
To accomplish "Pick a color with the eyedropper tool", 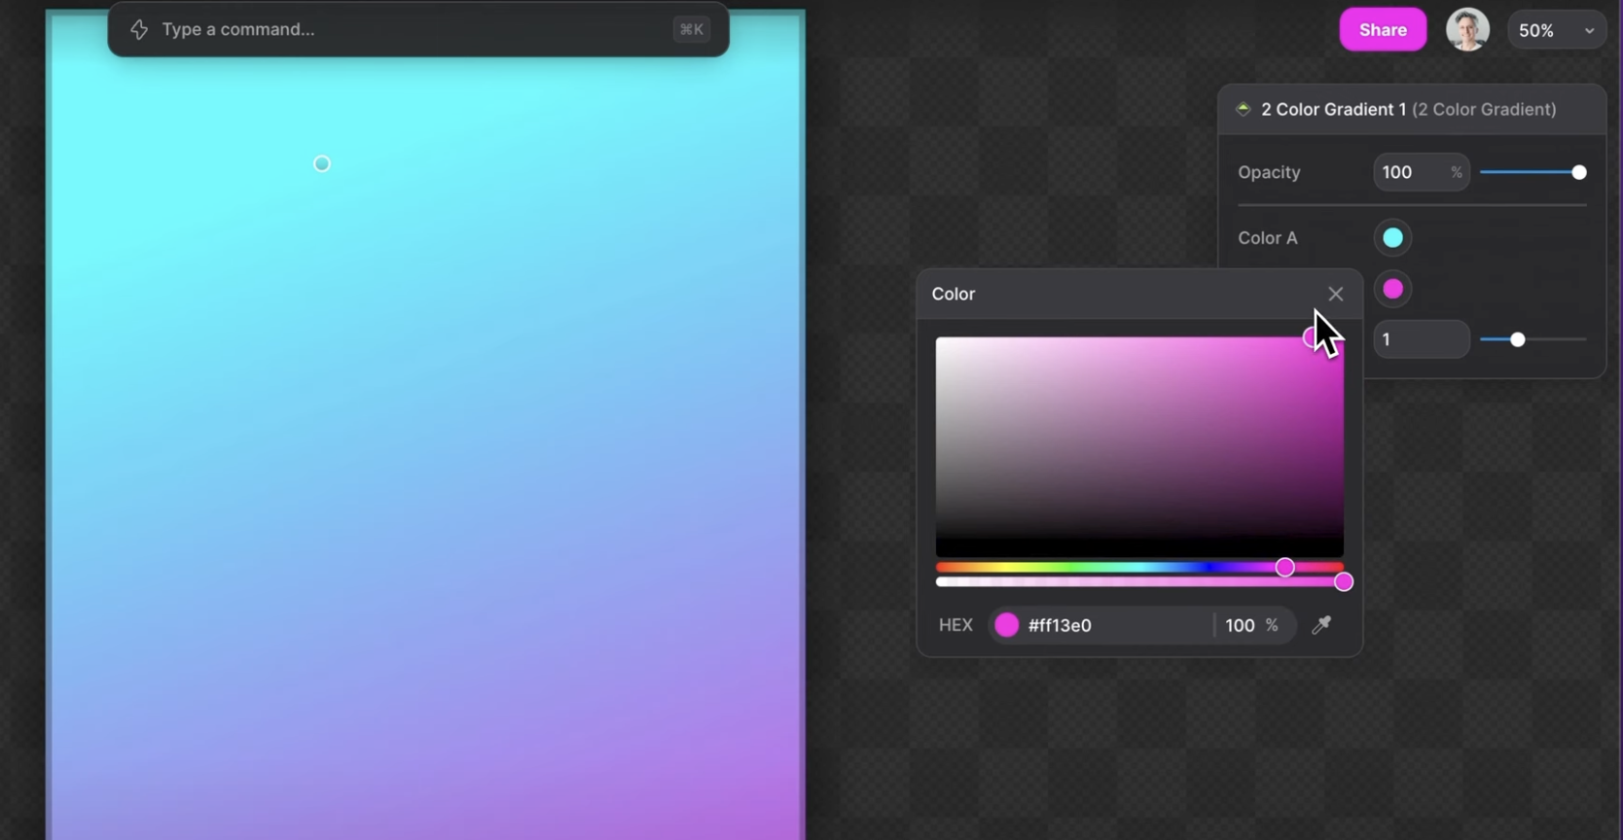I will [1320, 625].
